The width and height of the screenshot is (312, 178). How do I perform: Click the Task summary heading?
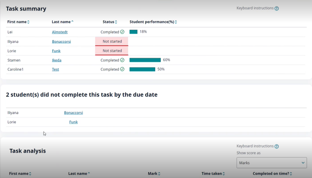click(26, 9)
